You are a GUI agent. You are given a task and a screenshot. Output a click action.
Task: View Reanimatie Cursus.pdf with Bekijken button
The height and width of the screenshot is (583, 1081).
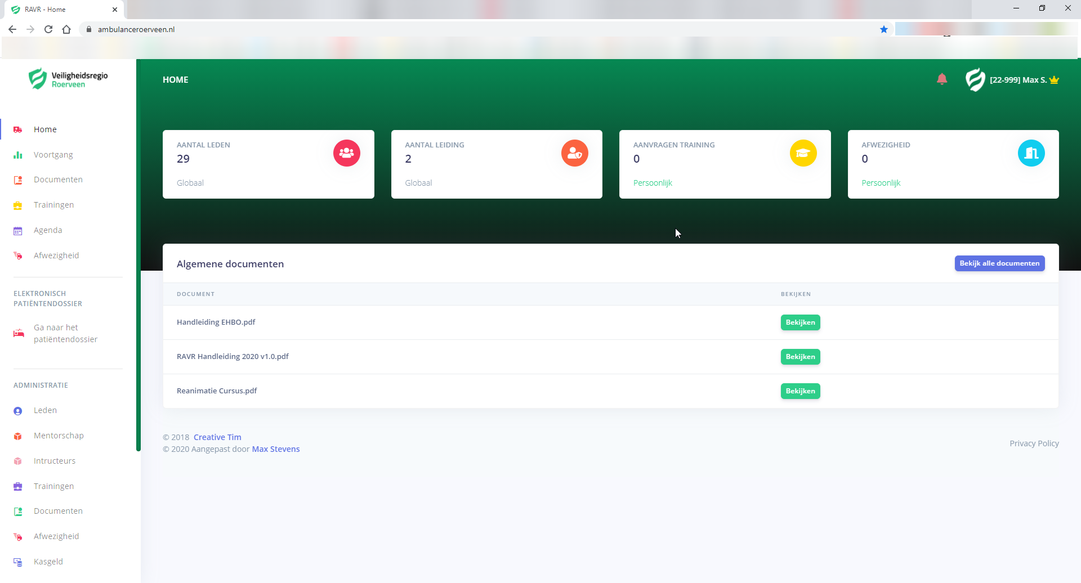click(800, 391)
